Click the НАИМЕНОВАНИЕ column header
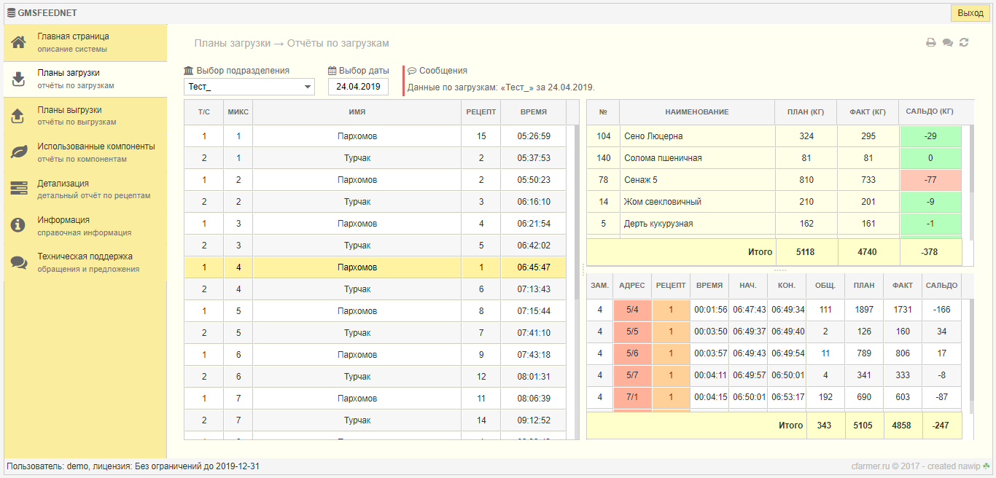Image resolution: width=996 pixels, height=478 pixels. (x=697, y=112)
